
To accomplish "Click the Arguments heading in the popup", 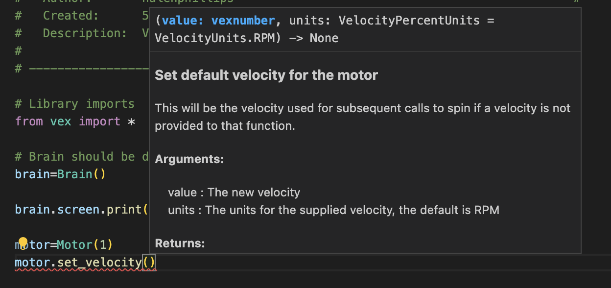I will coord(189,159).
